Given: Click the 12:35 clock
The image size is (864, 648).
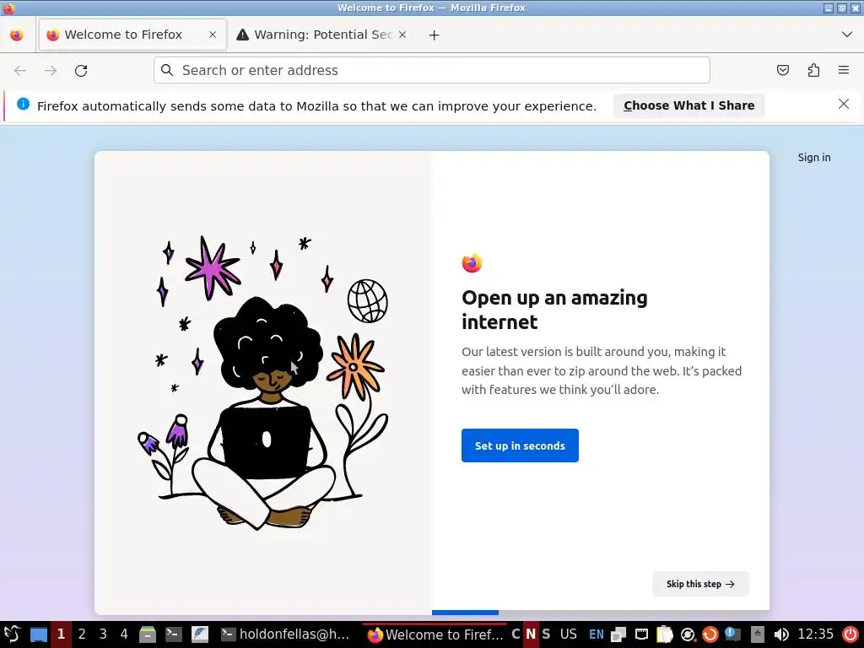Looking at the screenshot, I should 816,634.
